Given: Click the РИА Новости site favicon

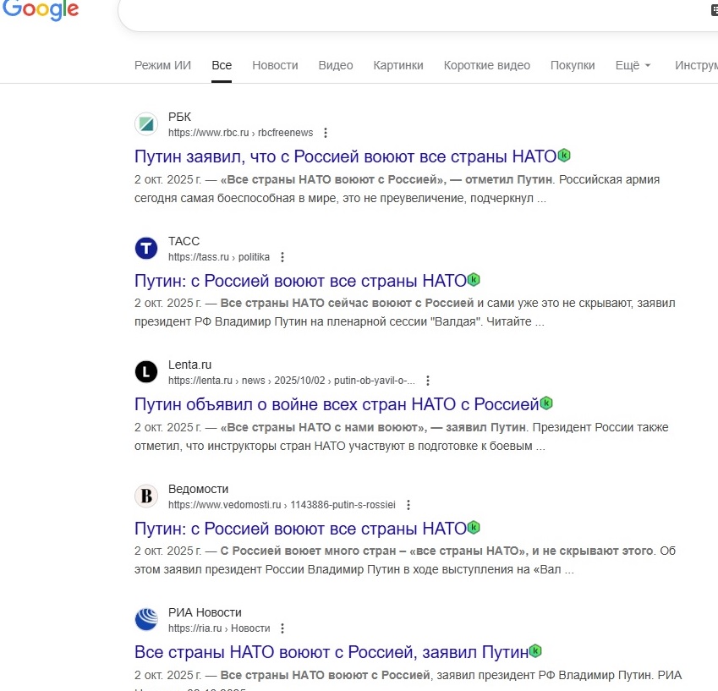Looking at the screenshot, I should click(146, 620).
